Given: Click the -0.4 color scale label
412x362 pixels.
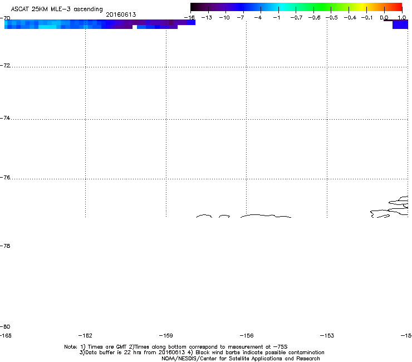Looking at the screenshot, I should point(350,18).
